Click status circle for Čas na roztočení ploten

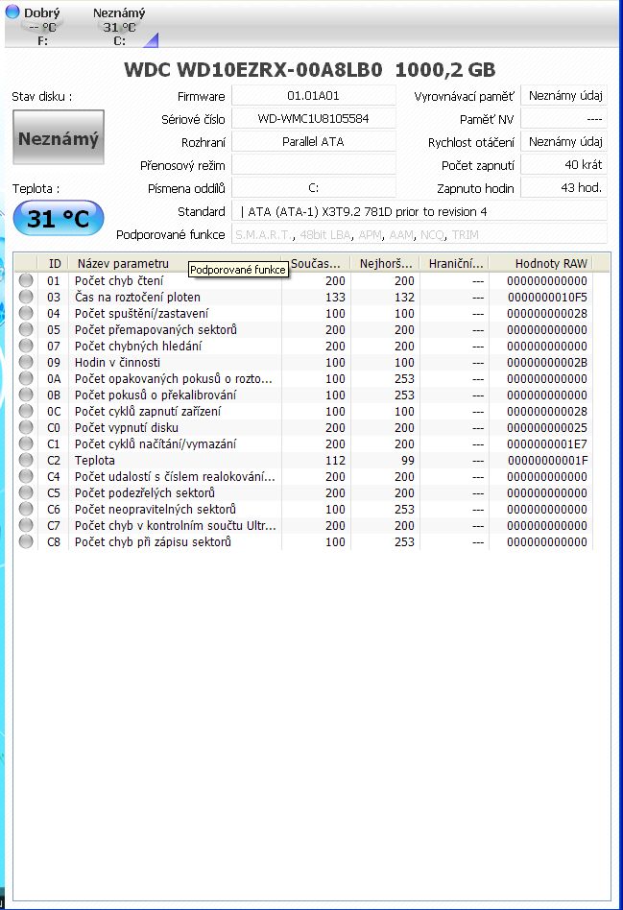pyautogui.click(x=26, y=297)
